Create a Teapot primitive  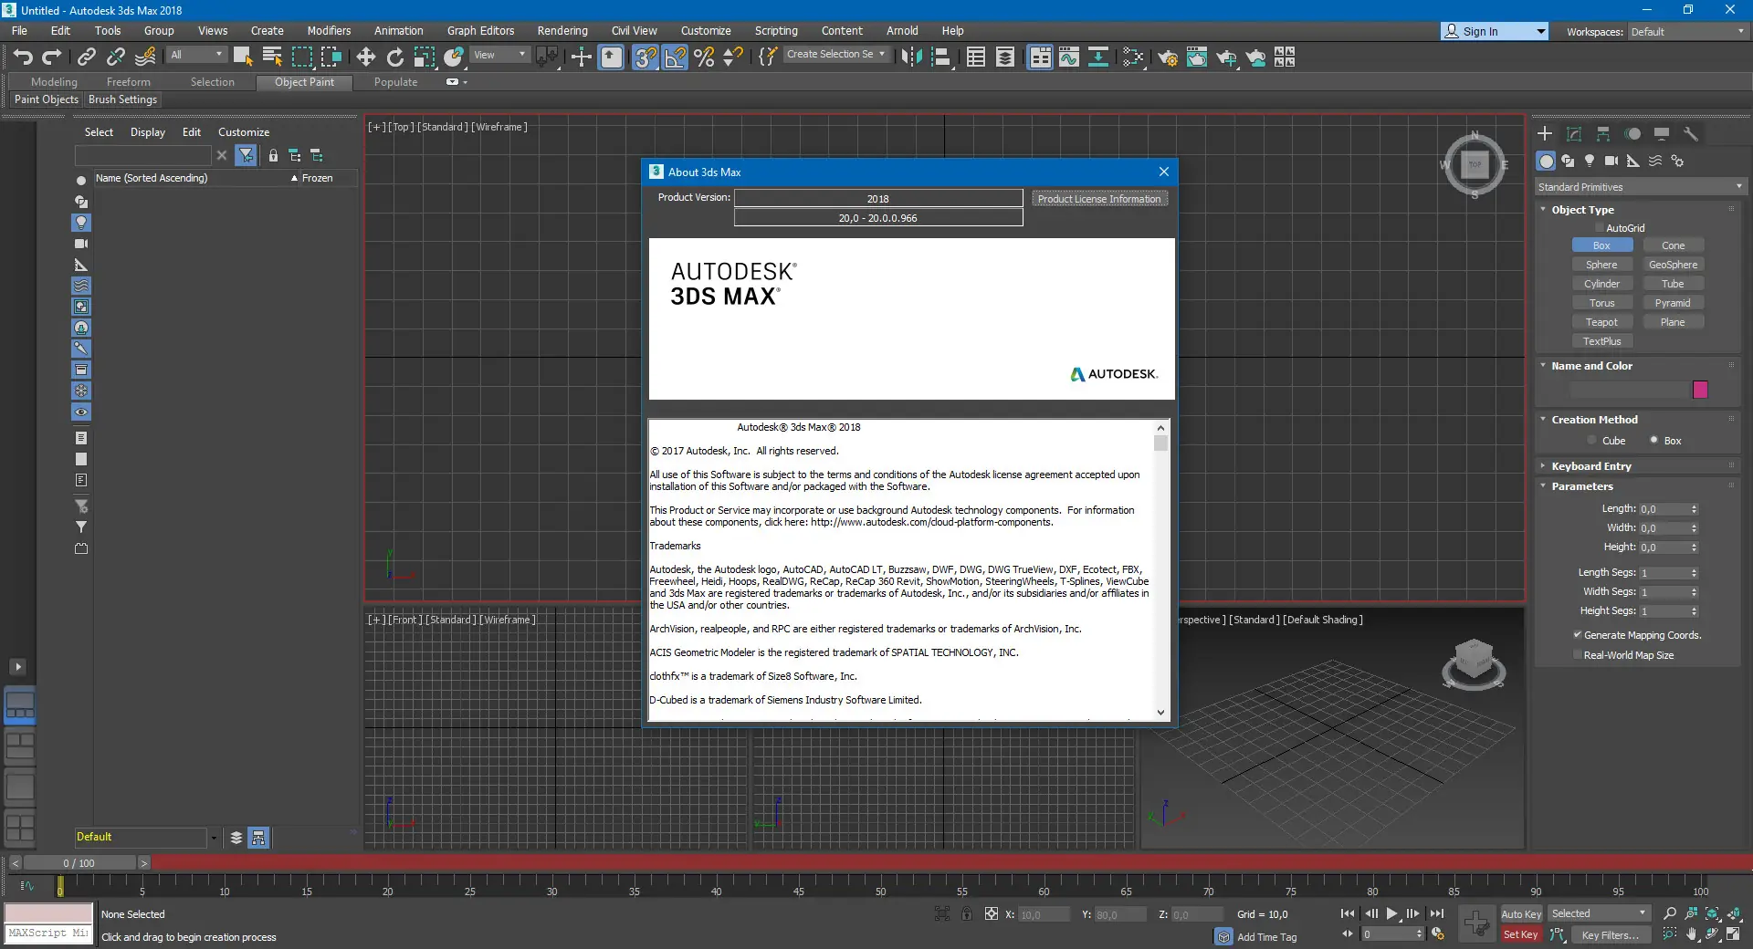click(x=1601, y=322)
